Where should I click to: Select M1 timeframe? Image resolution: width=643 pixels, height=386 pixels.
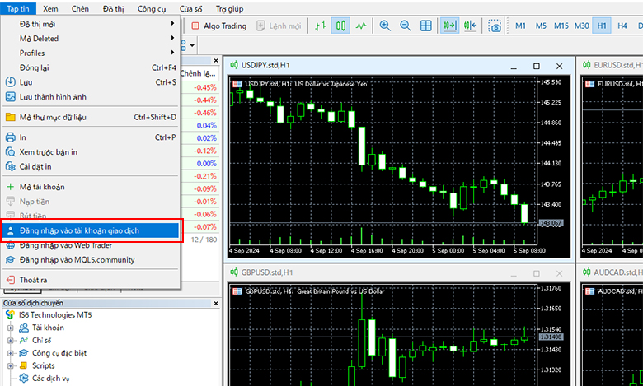click(520, 26)
